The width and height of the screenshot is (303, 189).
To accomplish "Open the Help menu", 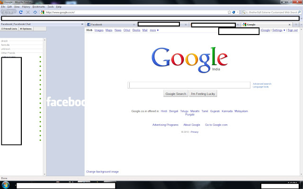I will tap(59, 7).
